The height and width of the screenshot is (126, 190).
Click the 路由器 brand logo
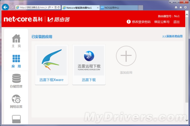58,19
